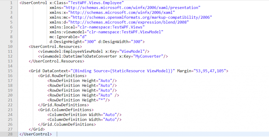Click the Margin value "53,95,47,105"
This screenshot has width=269, height=137.
(x=210, y=71)
